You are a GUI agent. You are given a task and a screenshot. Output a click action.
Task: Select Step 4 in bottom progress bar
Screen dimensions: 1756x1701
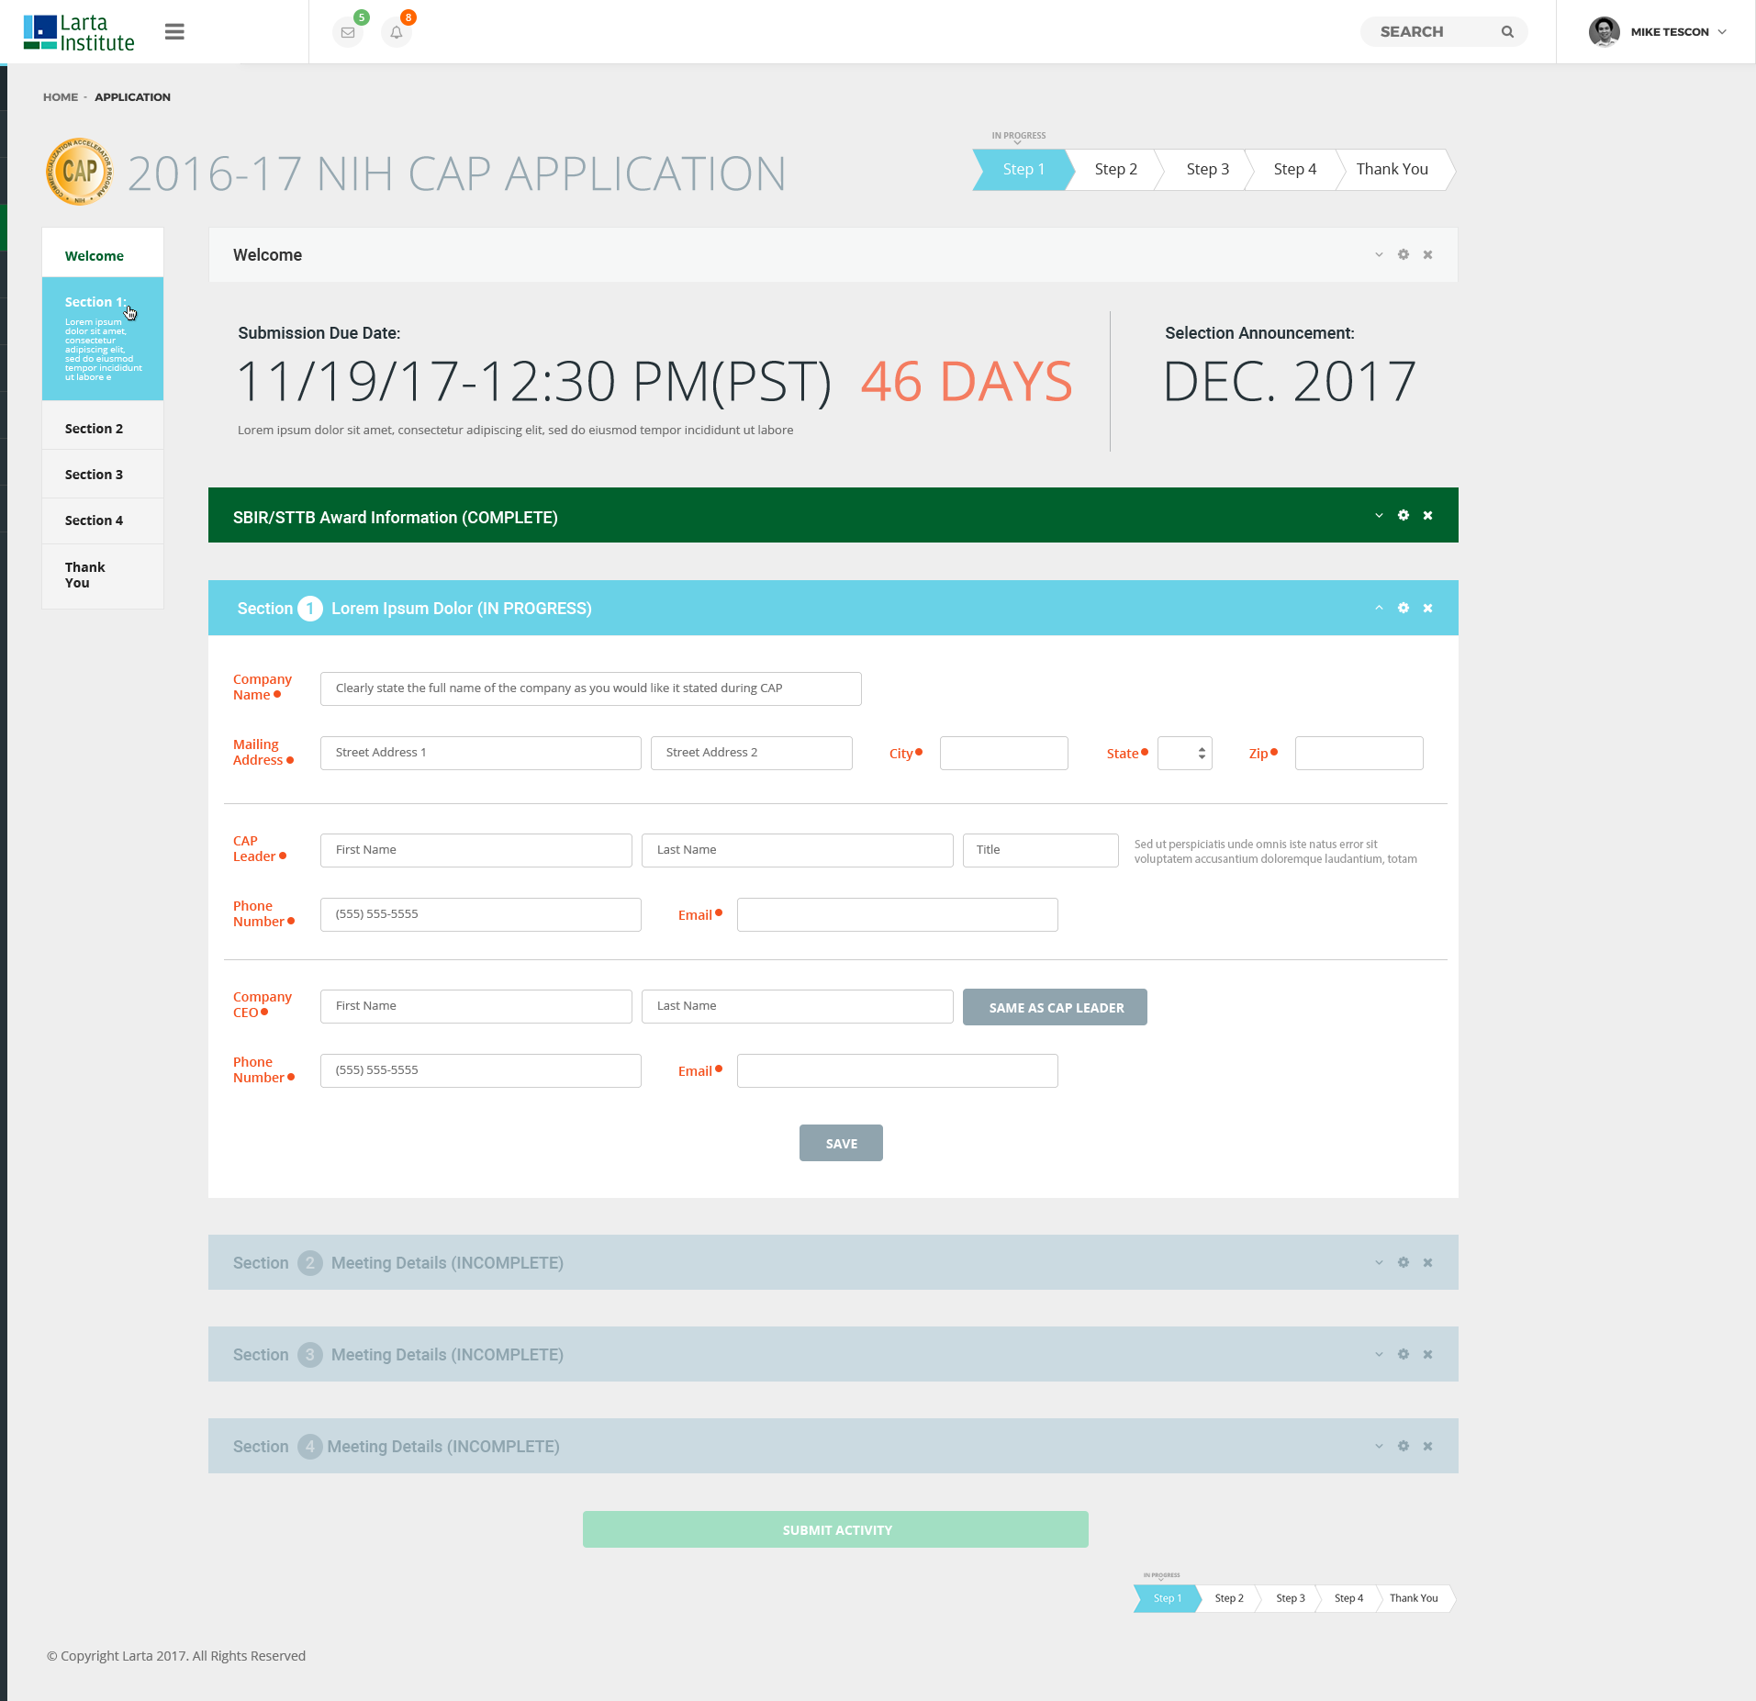tap(1348, 1598)
